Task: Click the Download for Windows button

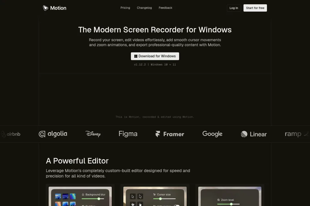Action: pos(155,56)
